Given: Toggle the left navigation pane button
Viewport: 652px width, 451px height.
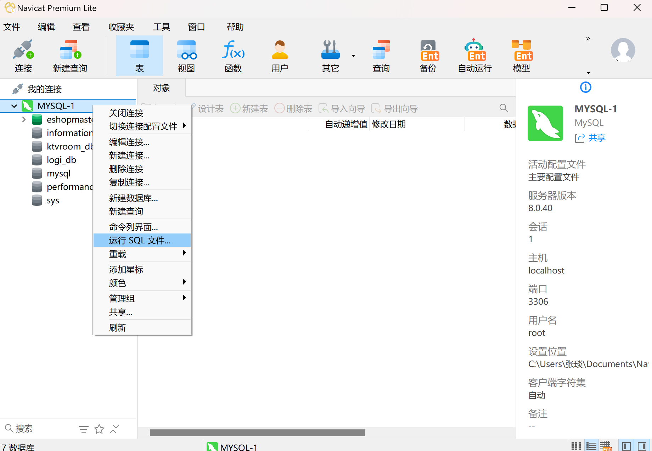Looking at the screenshot, I should [626, 446].
